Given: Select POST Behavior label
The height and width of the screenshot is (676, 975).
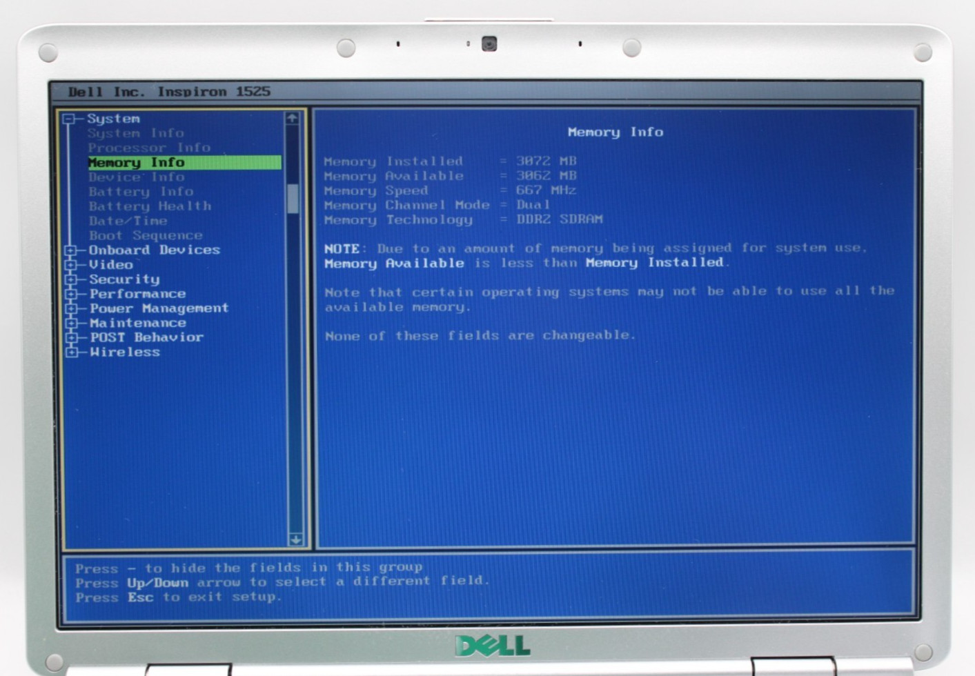Looking at the screenshot, I should 146,337.
